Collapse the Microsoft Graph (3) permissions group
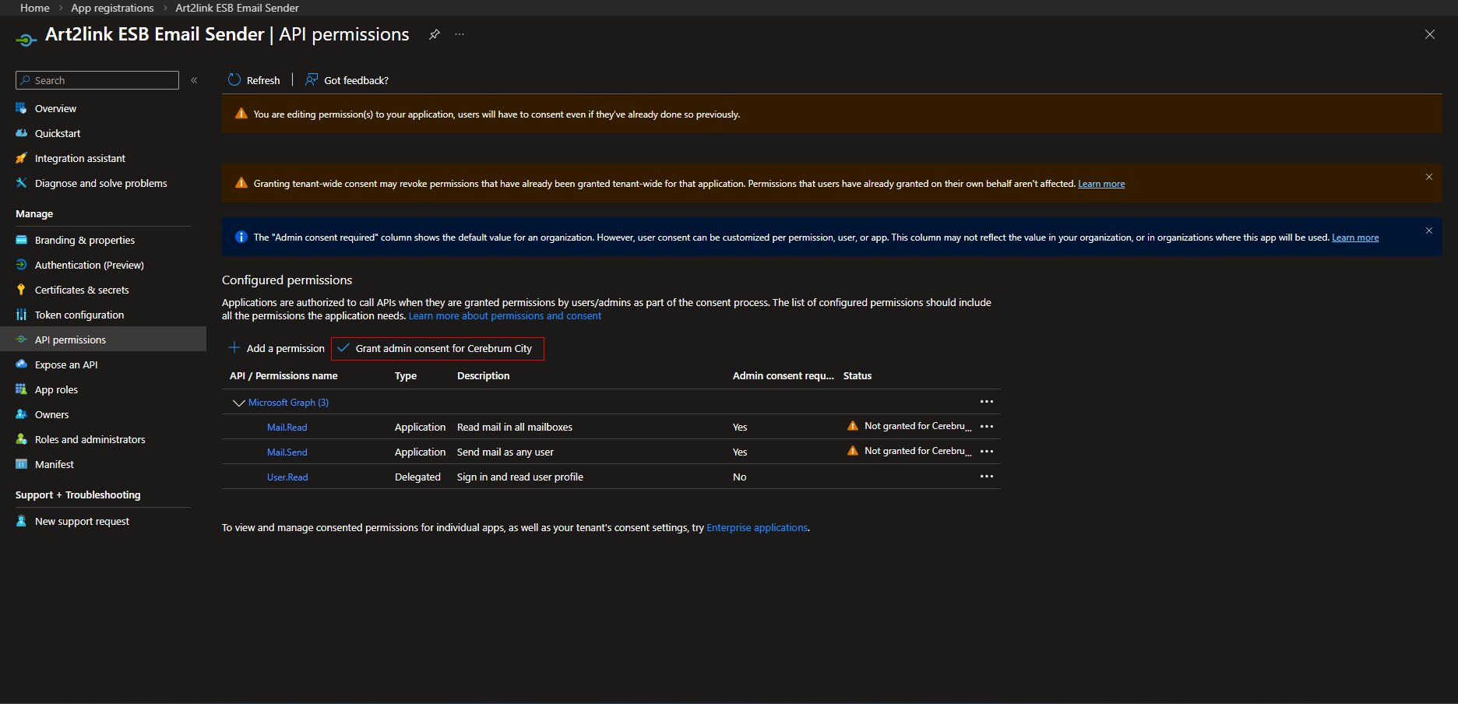Screen dimensions: 1458x704 coord(238,403)
